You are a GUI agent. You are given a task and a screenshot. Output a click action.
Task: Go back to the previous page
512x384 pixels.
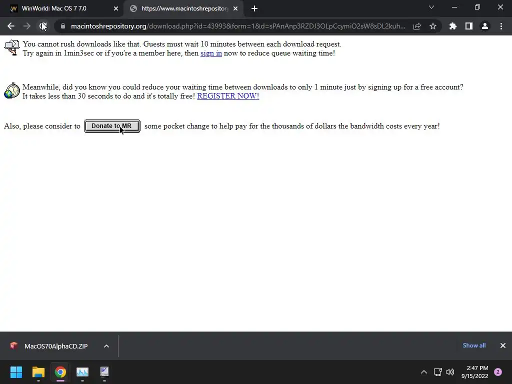[11, 26]
